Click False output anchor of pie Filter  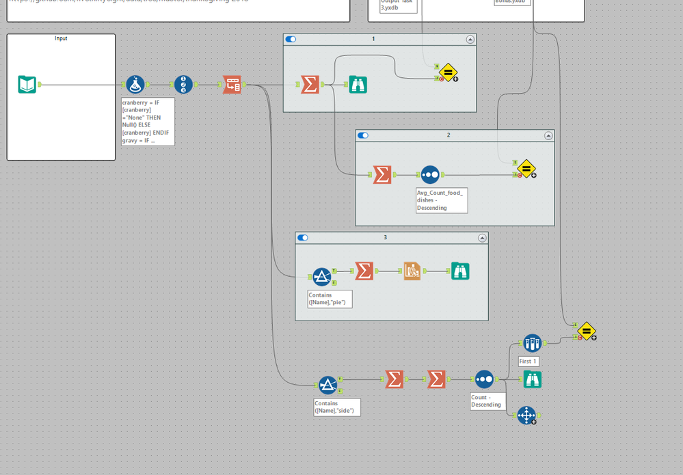tap(334, 283)
